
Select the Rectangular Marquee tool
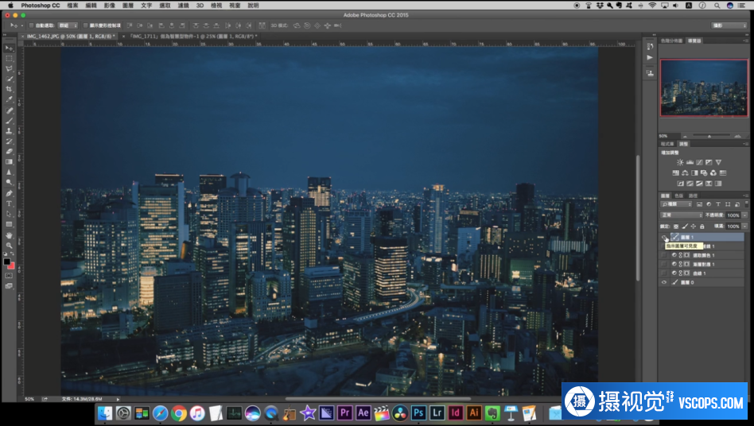point(9,59)
